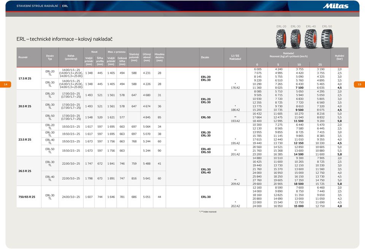Click the "Huštění (bar)" column header
Viewport: 365px width, 249px height.
pyautogui.click(x=340, y=57)
